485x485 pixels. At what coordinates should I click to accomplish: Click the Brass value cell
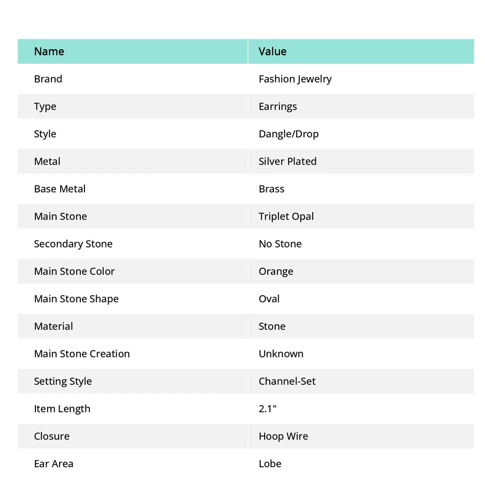coord(271,189)
